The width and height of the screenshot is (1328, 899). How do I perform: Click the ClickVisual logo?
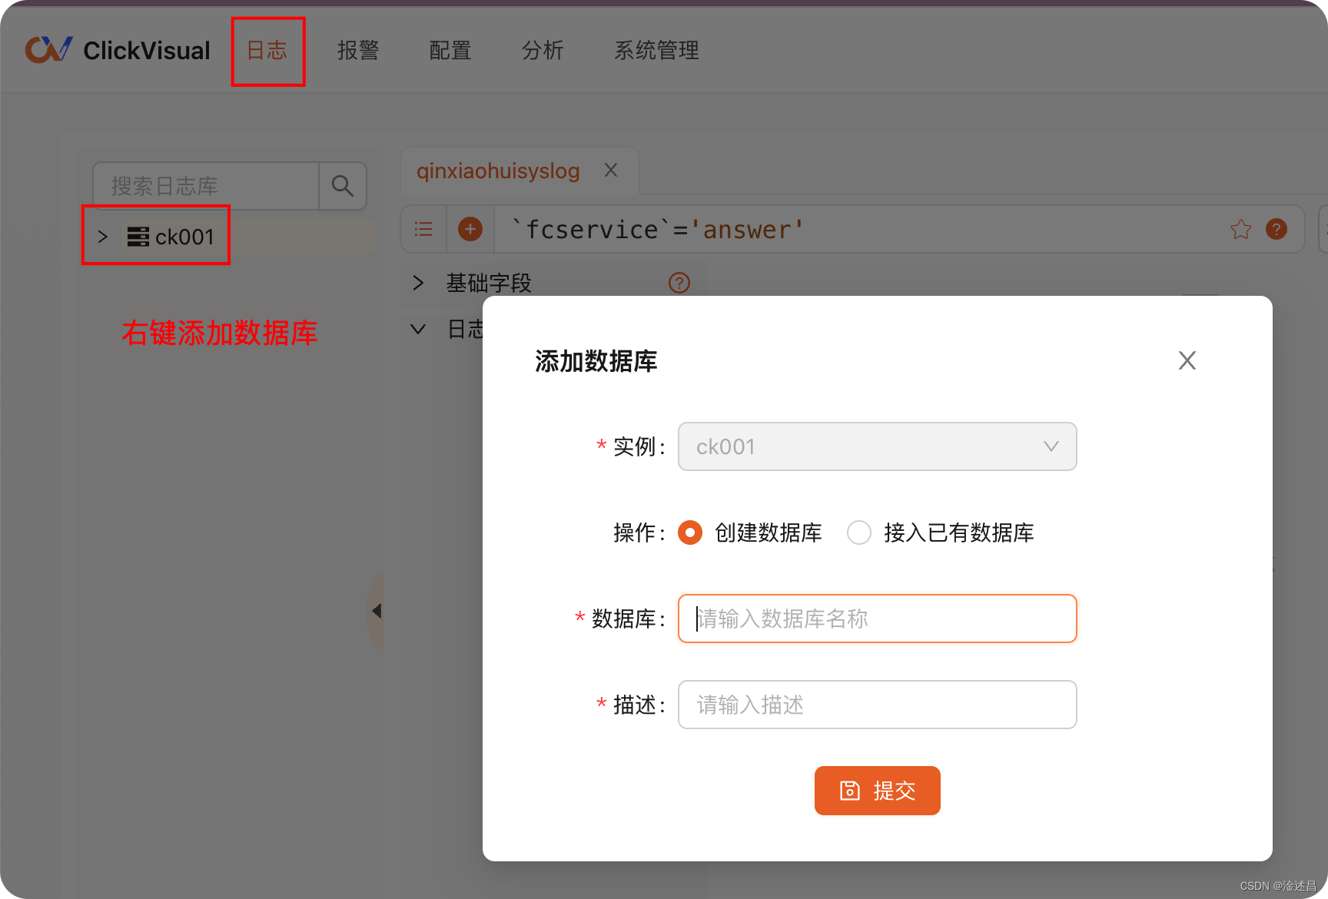point(117,49)
